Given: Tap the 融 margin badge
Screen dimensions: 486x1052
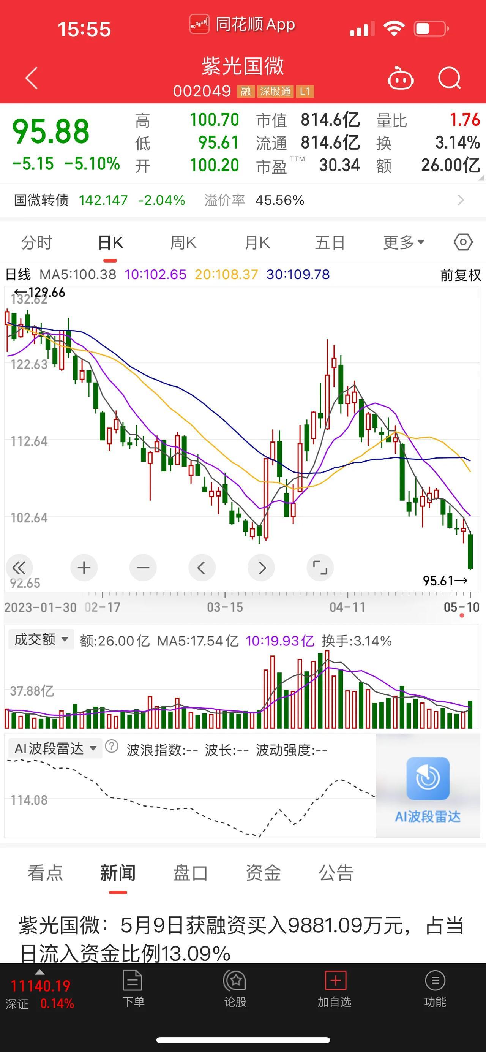Looking at the screenshot, I should pos(246,91).
